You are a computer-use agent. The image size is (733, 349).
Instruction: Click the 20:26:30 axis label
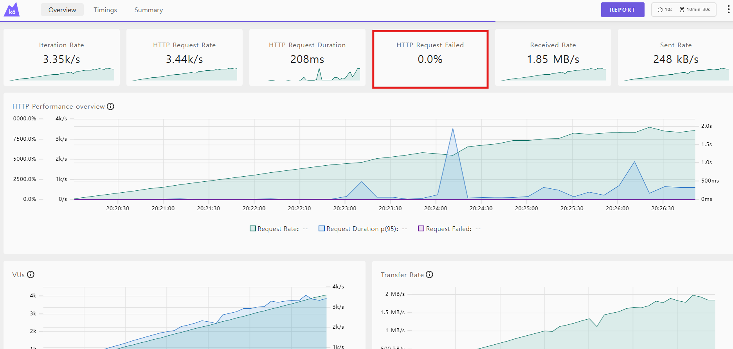pos(663,208)
